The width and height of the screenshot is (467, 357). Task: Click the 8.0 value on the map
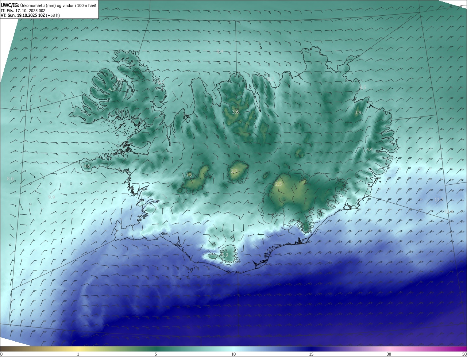click(x=10, y=178)
